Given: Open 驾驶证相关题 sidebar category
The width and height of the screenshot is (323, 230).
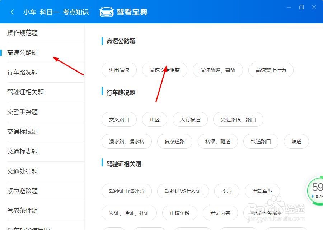Looking at the screenshot, I should [42, 92].
